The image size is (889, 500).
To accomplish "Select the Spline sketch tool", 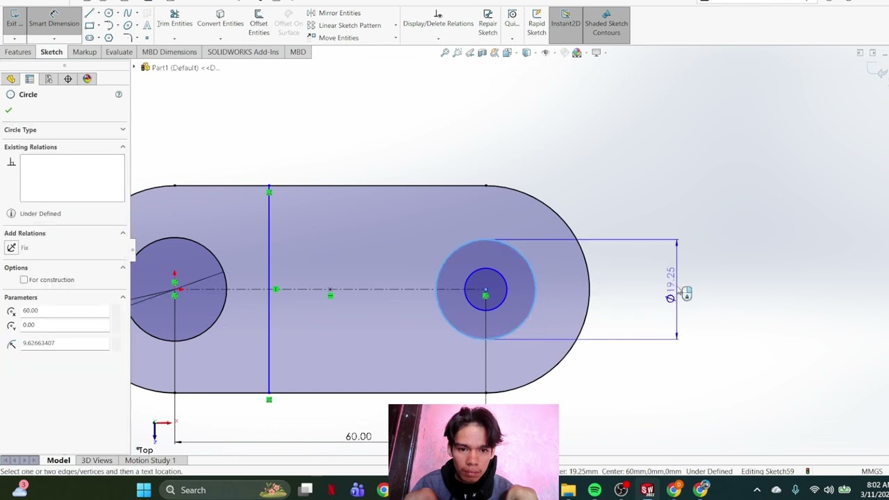I will (128, 13).
